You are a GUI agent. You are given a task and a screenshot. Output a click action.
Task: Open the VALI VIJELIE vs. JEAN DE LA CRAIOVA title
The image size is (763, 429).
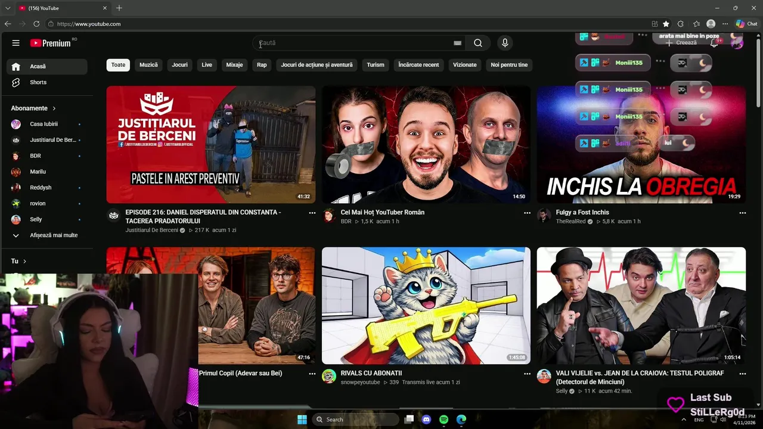(x=640, y=377)
